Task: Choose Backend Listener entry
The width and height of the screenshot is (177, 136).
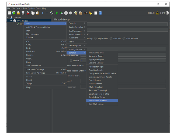Action: [102, 63]
